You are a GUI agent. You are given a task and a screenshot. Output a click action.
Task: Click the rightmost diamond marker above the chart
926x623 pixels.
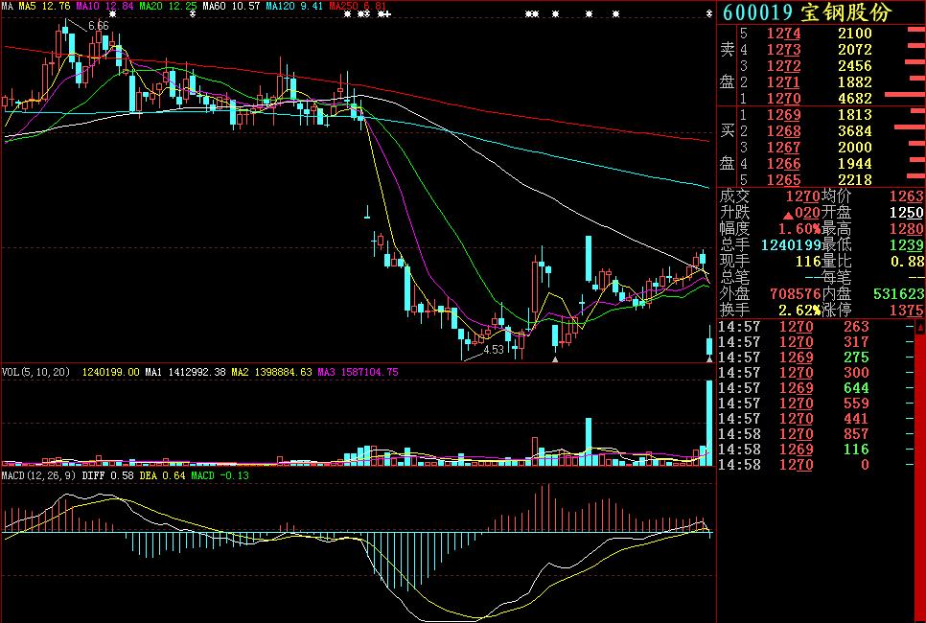tap(709, 13)
